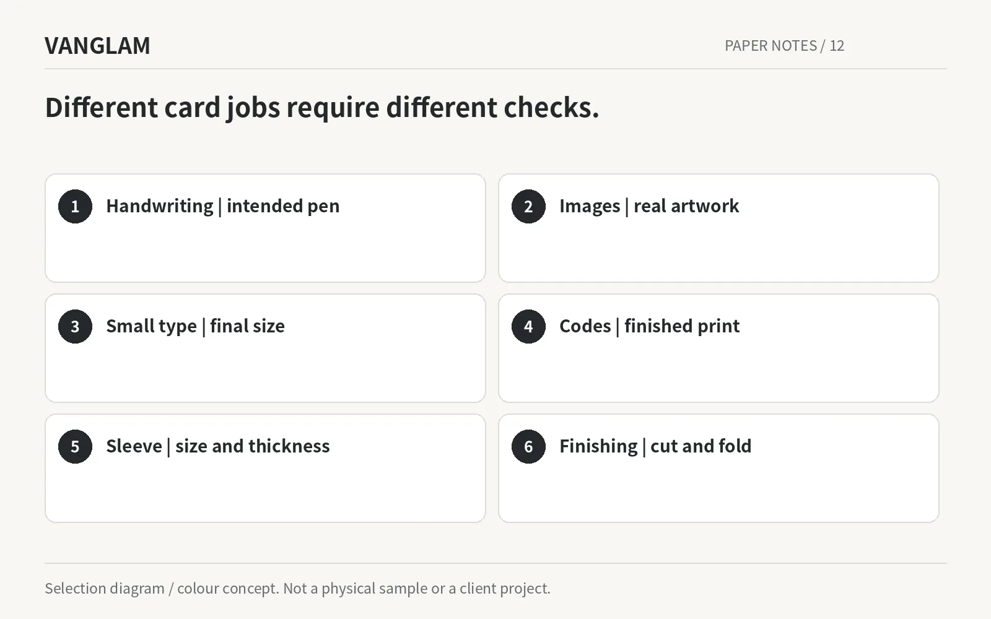Click the slide headline about card jobs
The image size is (991, 619).
pos(322,108)
